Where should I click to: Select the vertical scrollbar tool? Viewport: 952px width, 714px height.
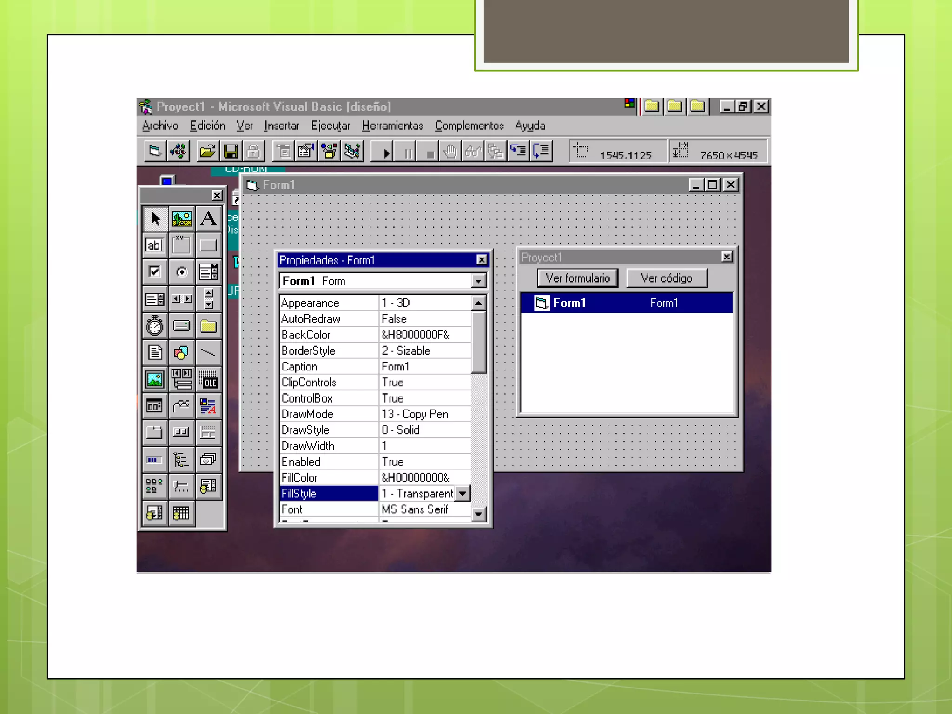208,299
